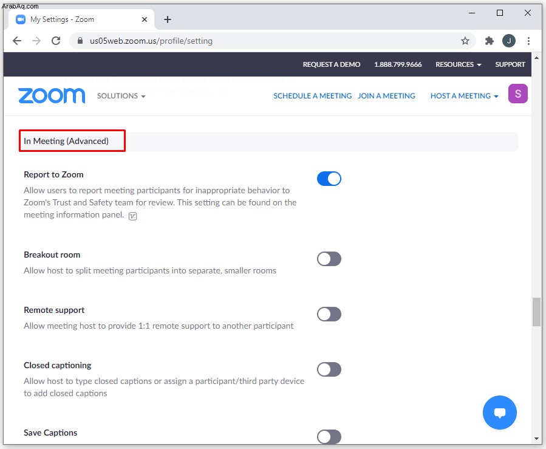
Task: Close the My Settings - Zoom tab
Action: (x=145, y=19)
